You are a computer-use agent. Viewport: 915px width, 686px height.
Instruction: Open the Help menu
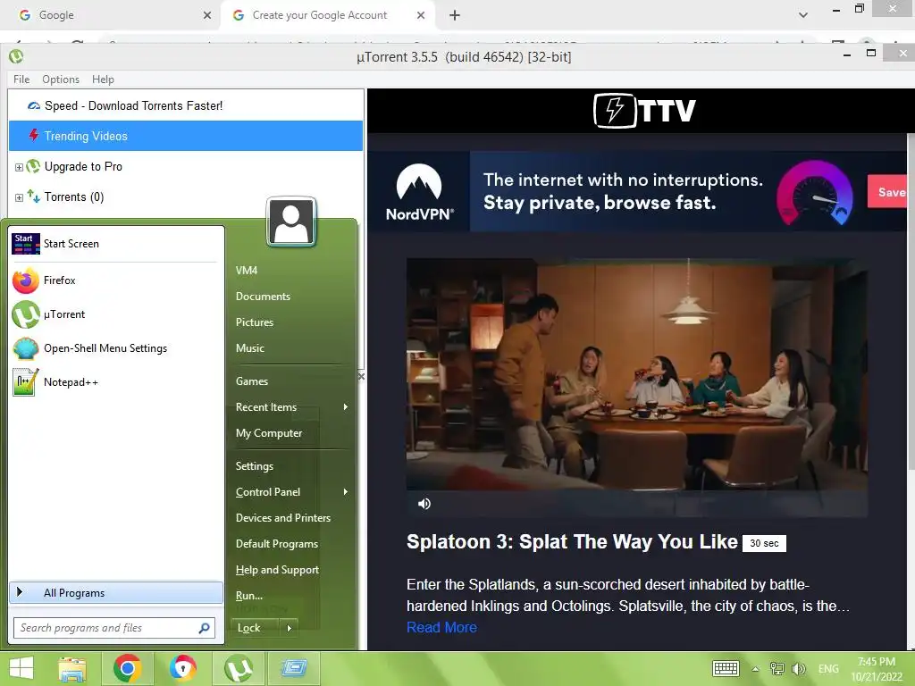point(103,79)
